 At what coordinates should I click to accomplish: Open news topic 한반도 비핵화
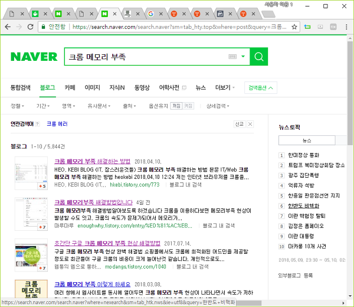pos(303,206)
